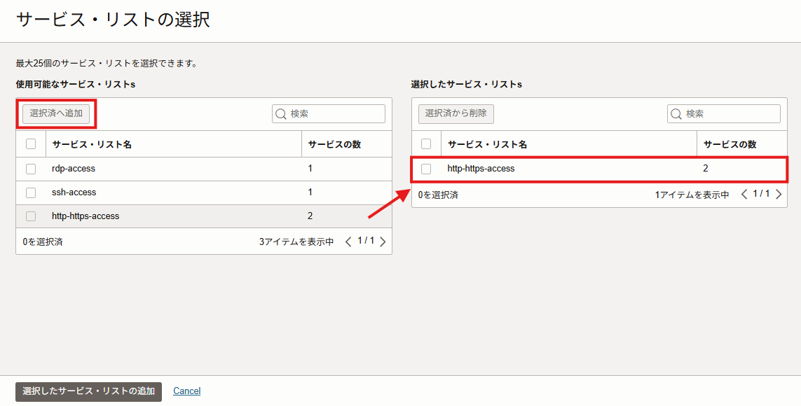Click the search magnifier icon in selected lists
801x406 pixels.
pos(676,114)
